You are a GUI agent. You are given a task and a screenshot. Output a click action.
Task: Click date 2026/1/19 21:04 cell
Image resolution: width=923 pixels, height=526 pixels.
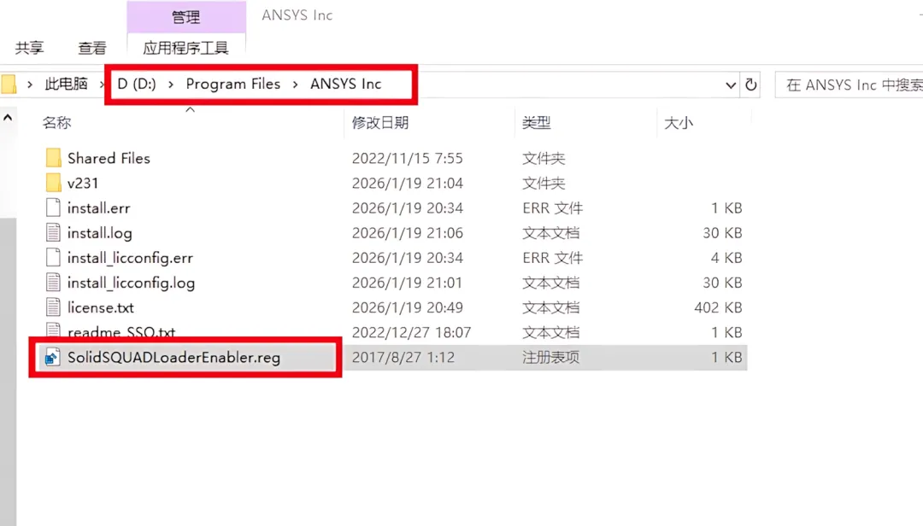408,183
